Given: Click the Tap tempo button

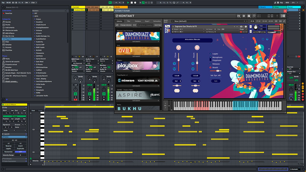Looking at the screenshot, I should coord(3,3).
